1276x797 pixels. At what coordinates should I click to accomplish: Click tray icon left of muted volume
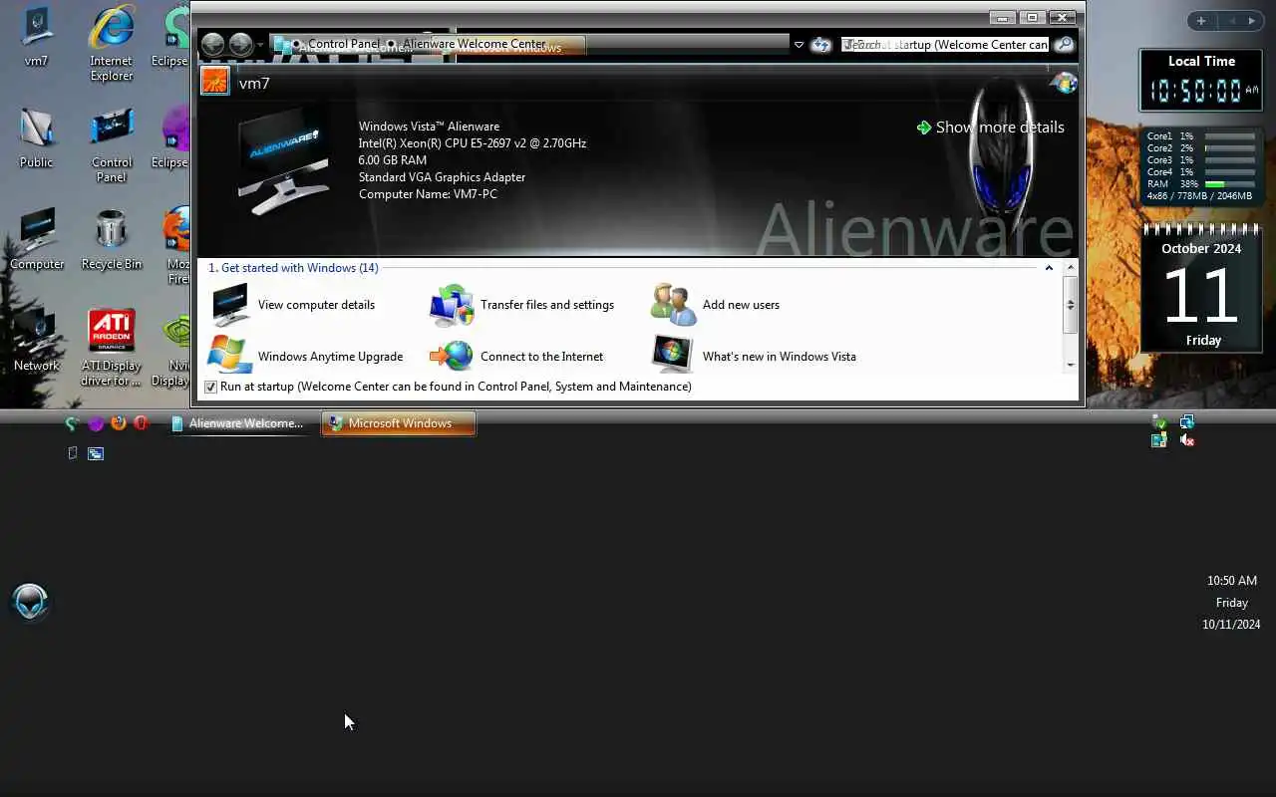(x=1159, y=440)
